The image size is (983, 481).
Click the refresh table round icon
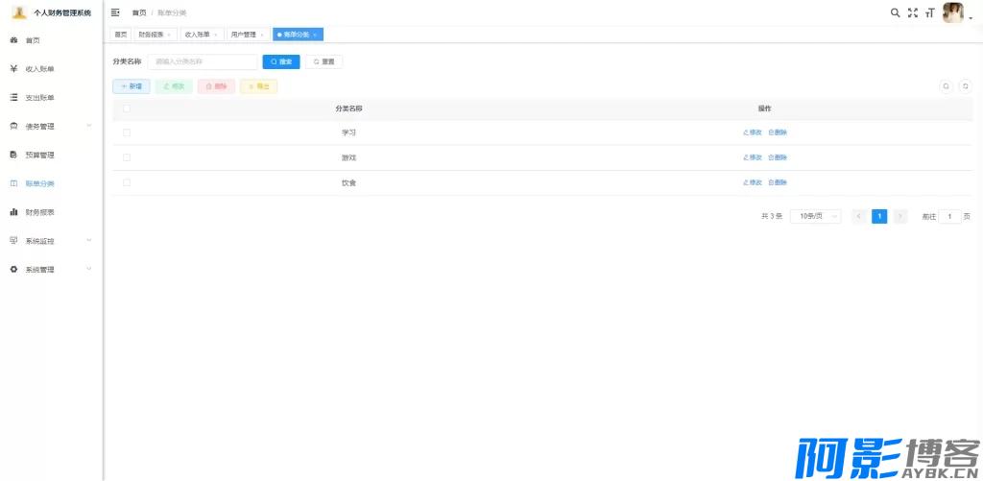point(966,86)
